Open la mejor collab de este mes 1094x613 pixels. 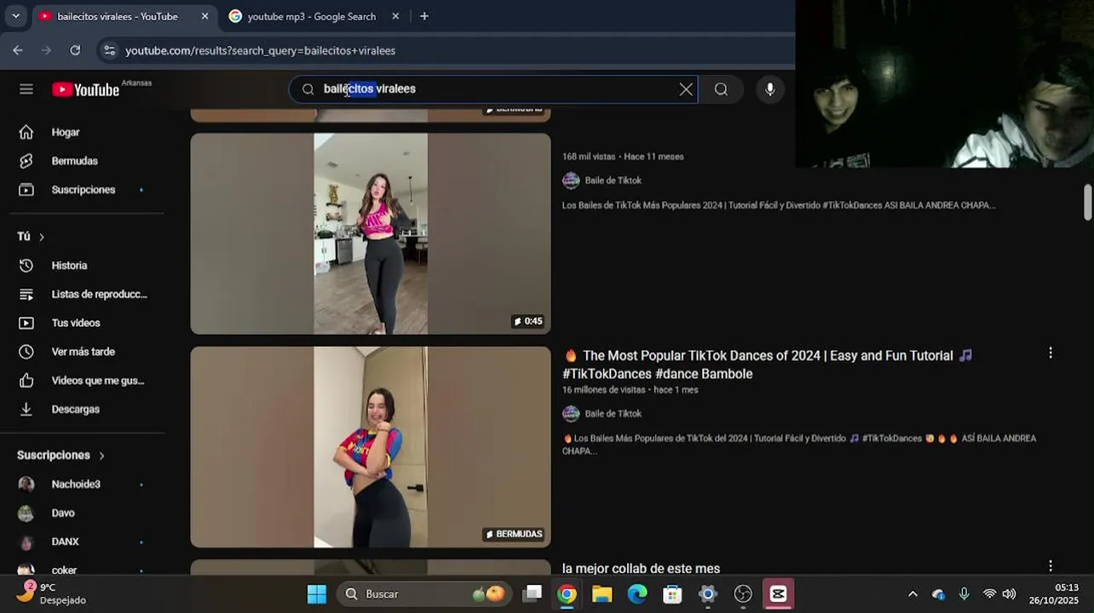coord(641,569)
